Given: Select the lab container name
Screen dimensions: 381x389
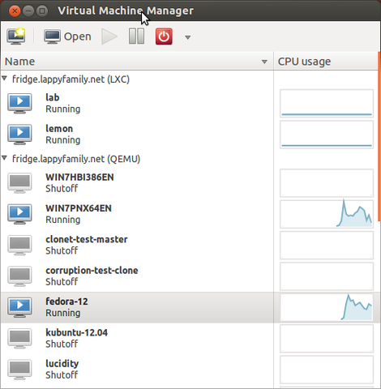Looking at the screenshot, I should click(x=53, y=97).
